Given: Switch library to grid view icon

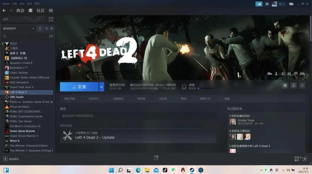Looking at the screenshot, I should pos(51,19).
